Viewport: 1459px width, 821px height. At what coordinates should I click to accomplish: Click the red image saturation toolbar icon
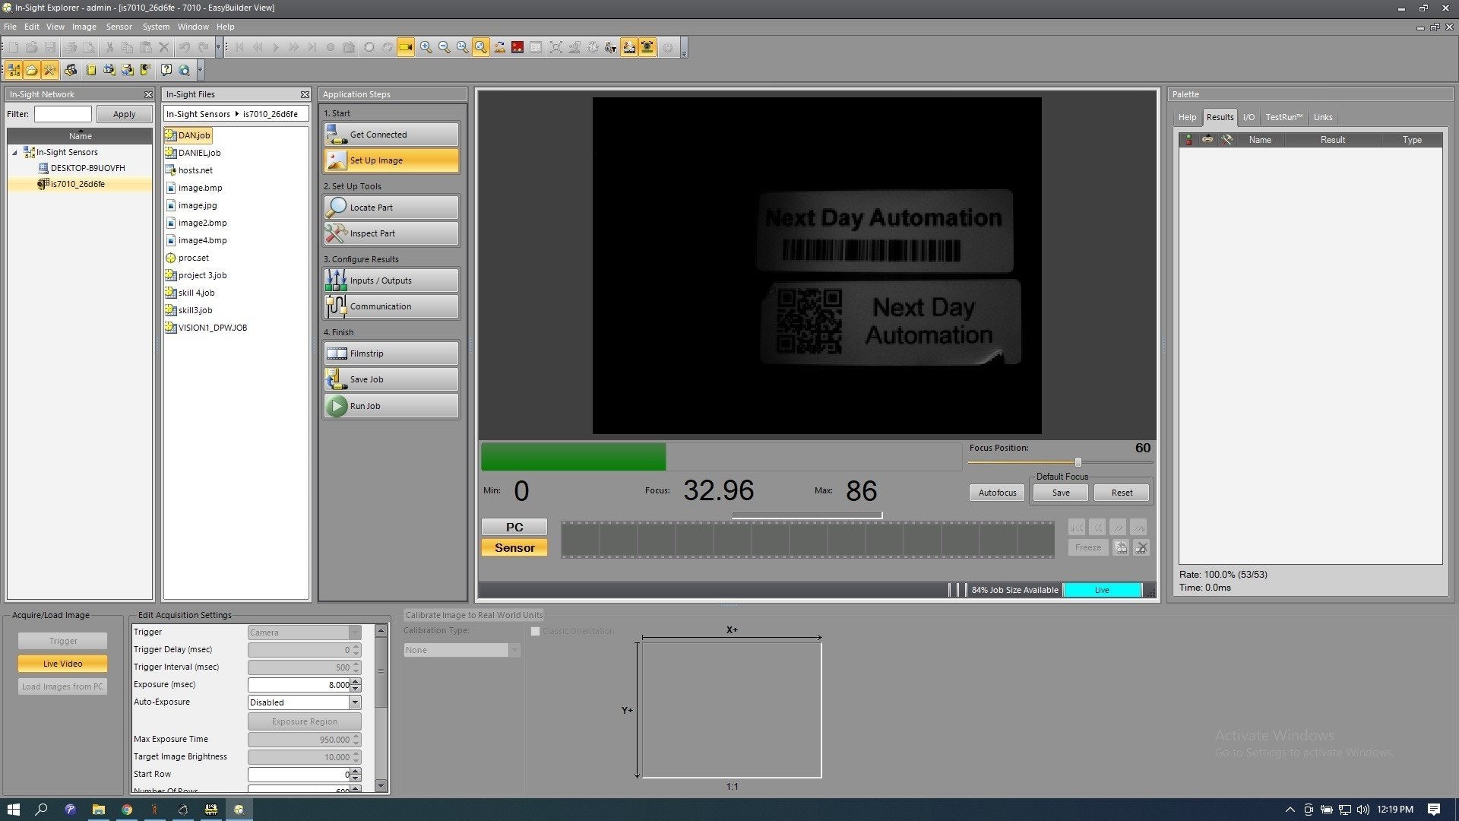coord(517,47)
